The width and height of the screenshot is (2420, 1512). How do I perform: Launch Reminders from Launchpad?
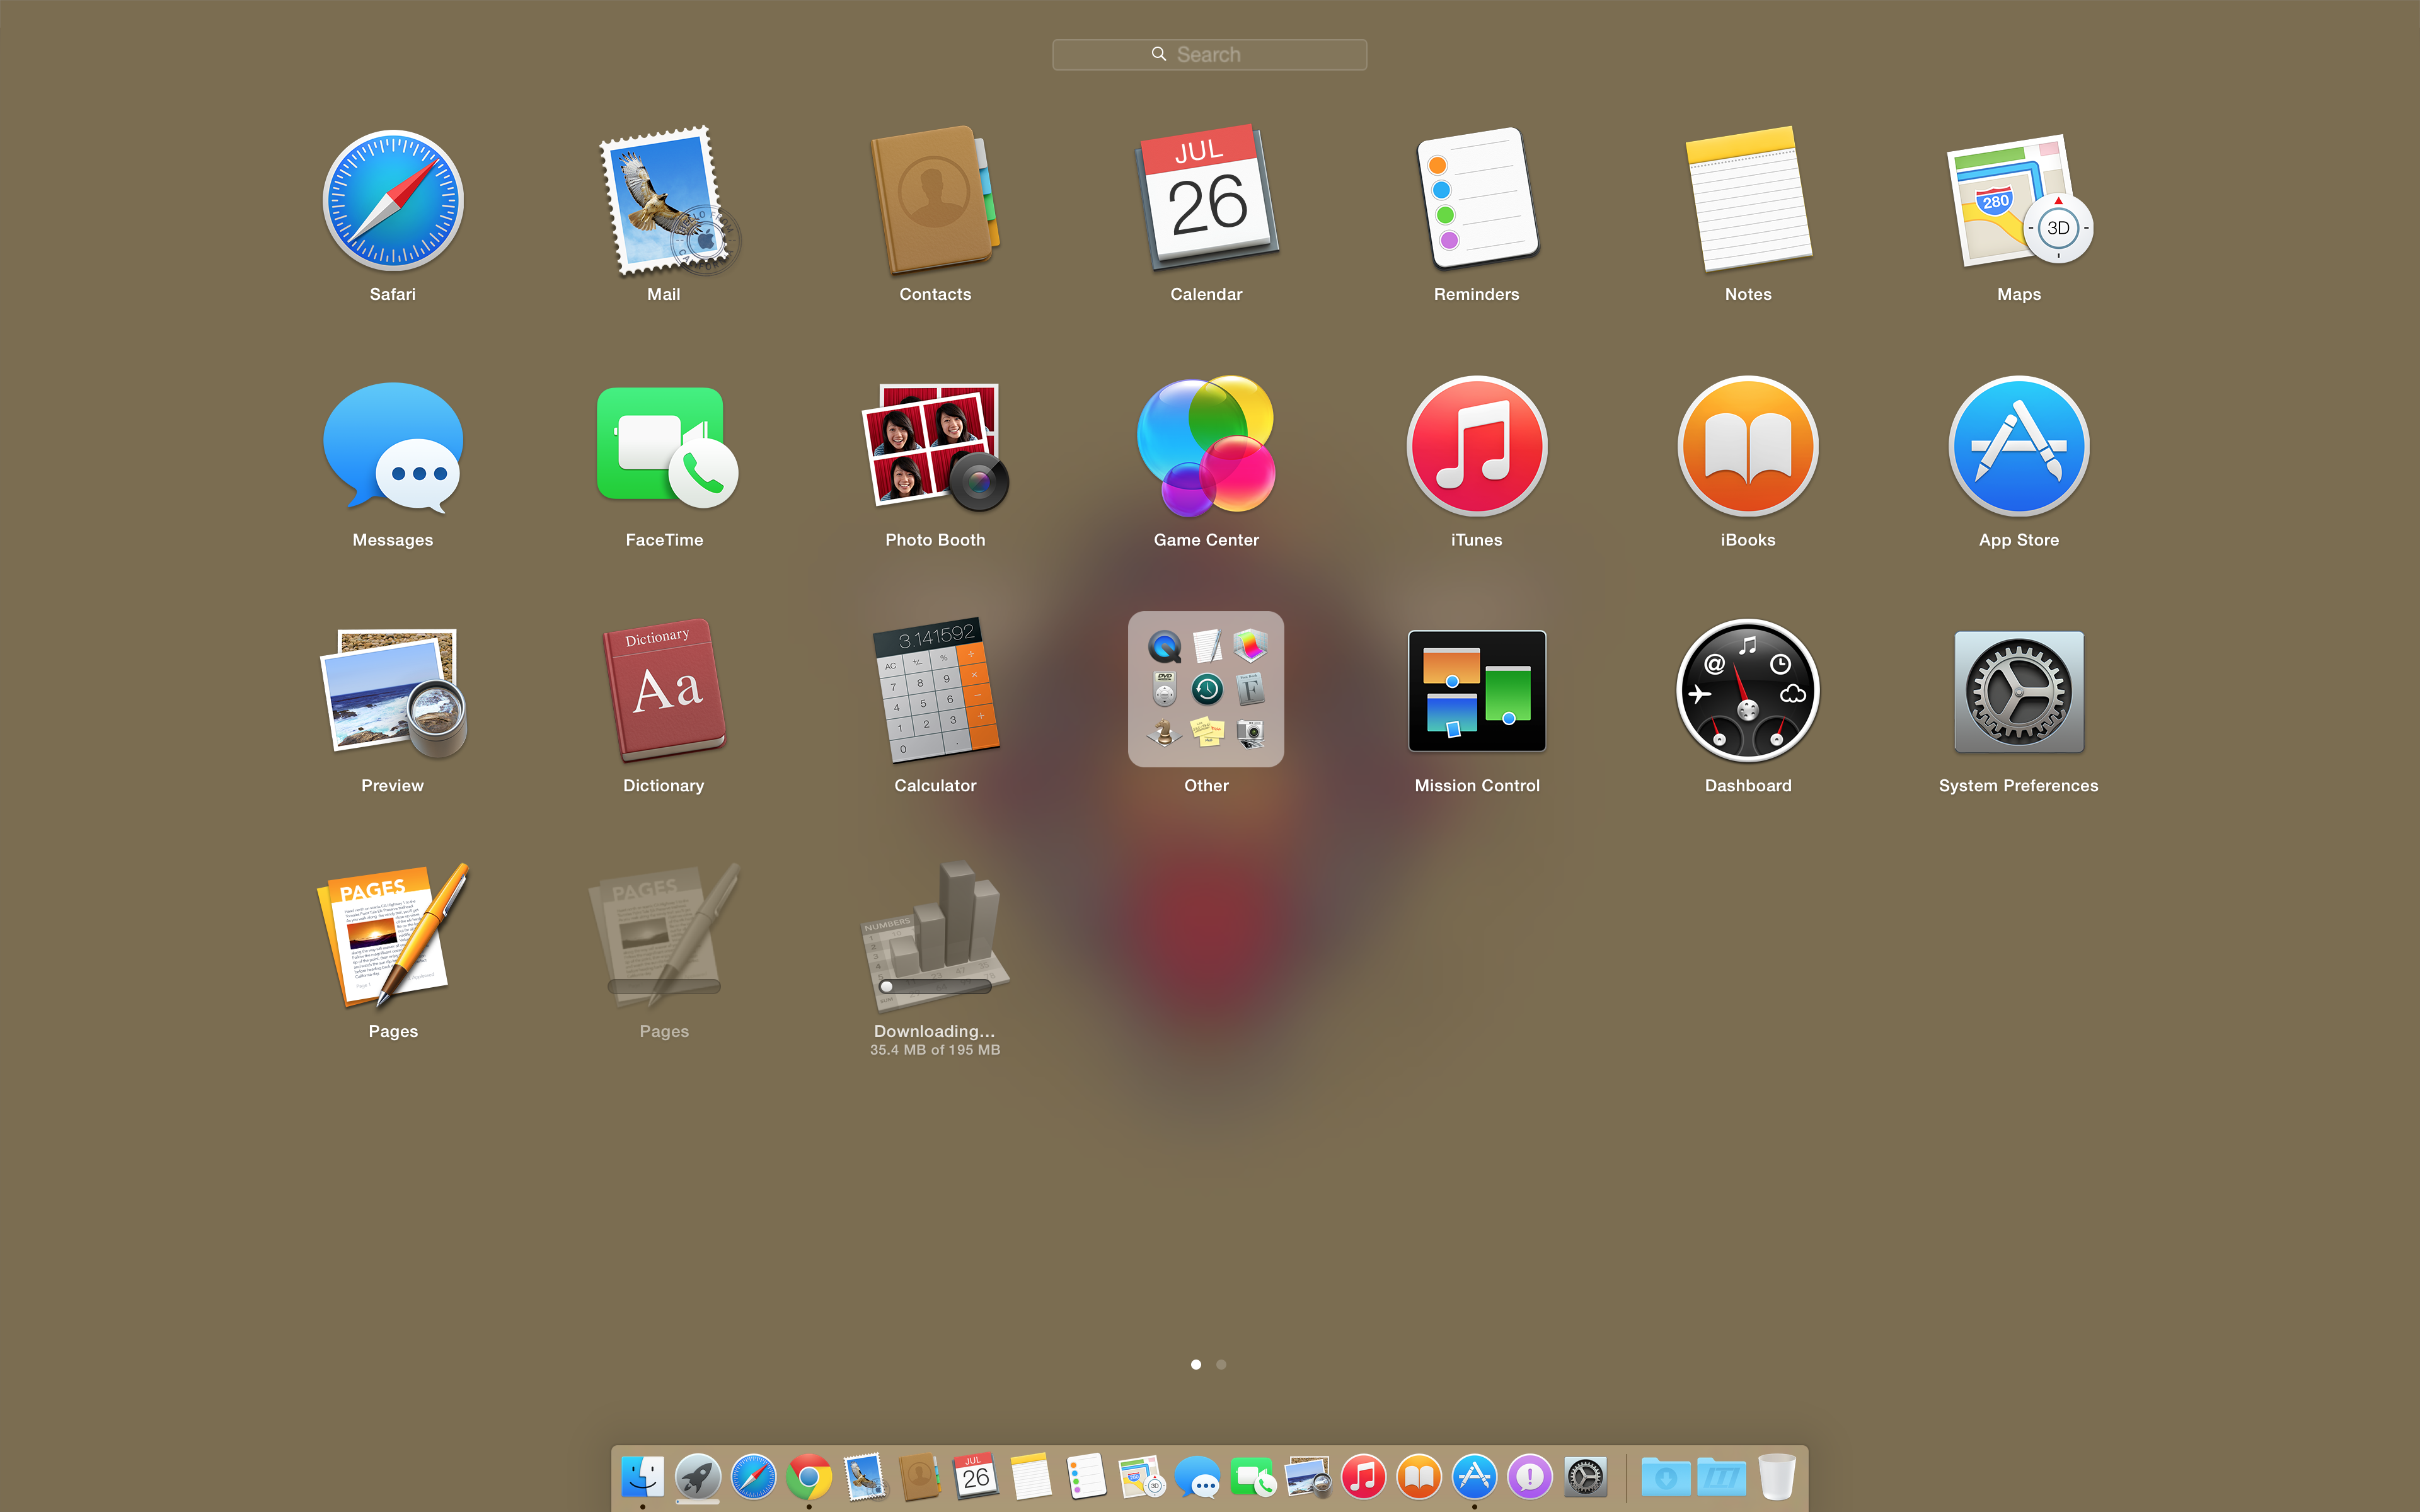1477,199
